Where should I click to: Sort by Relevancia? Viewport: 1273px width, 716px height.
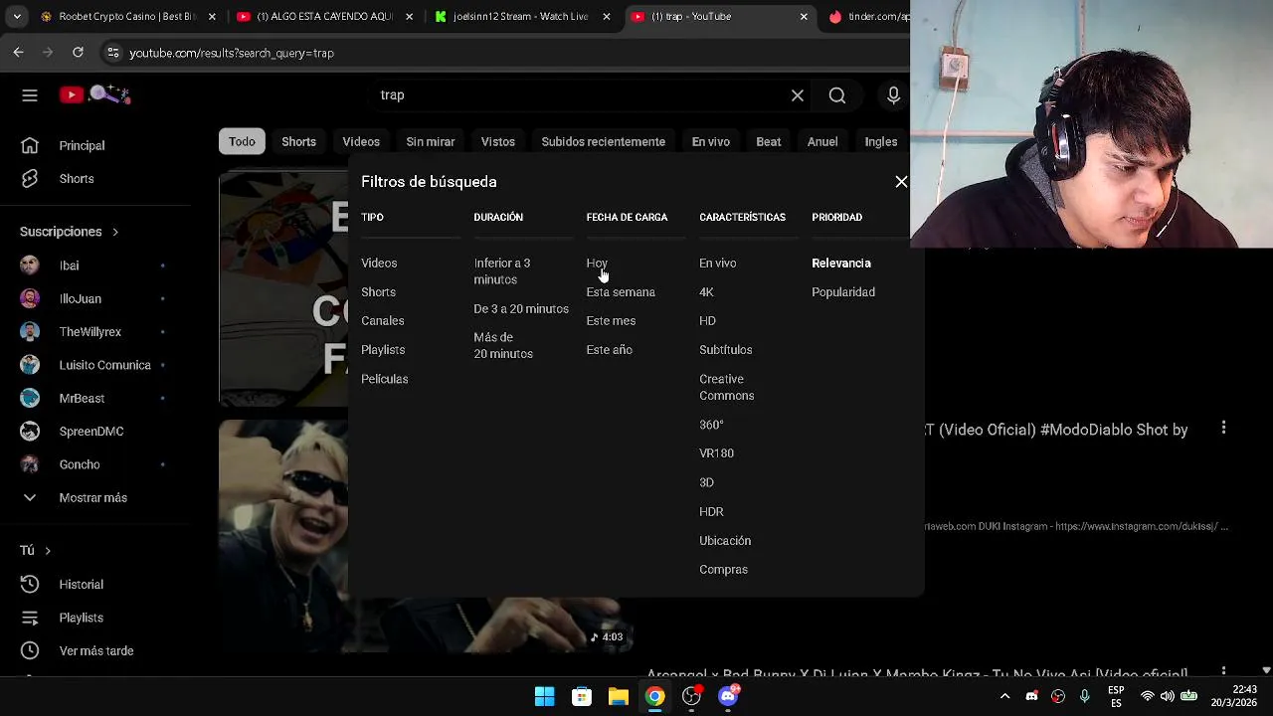pyautogui.click(x=841, y=264)
